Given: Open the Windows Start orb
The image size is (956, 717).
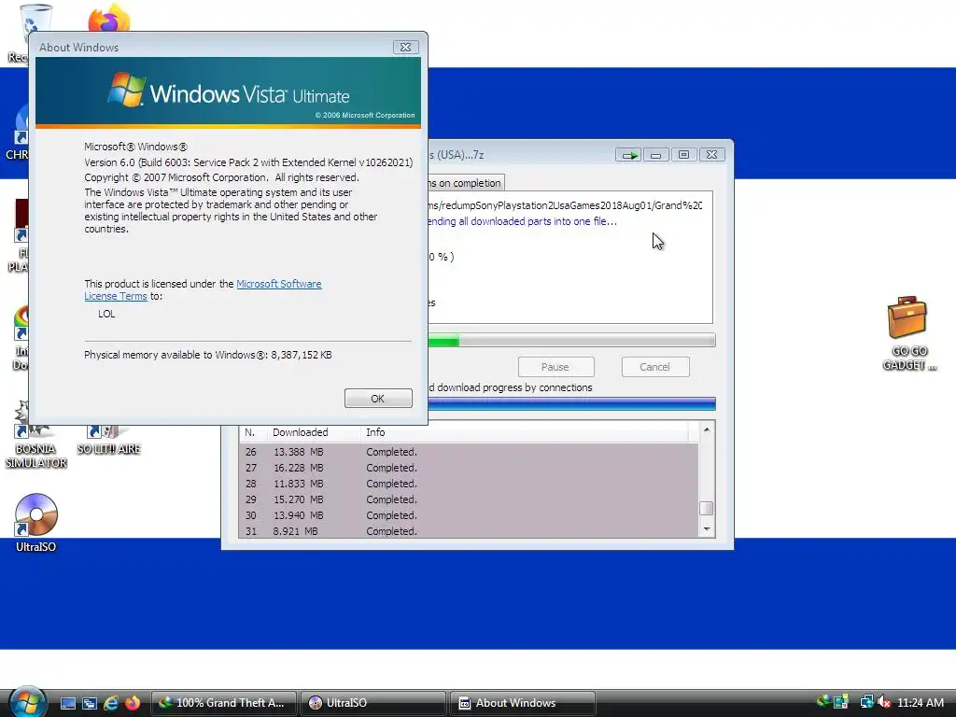Looking at the screenshot, I should (x=27, y=701).
